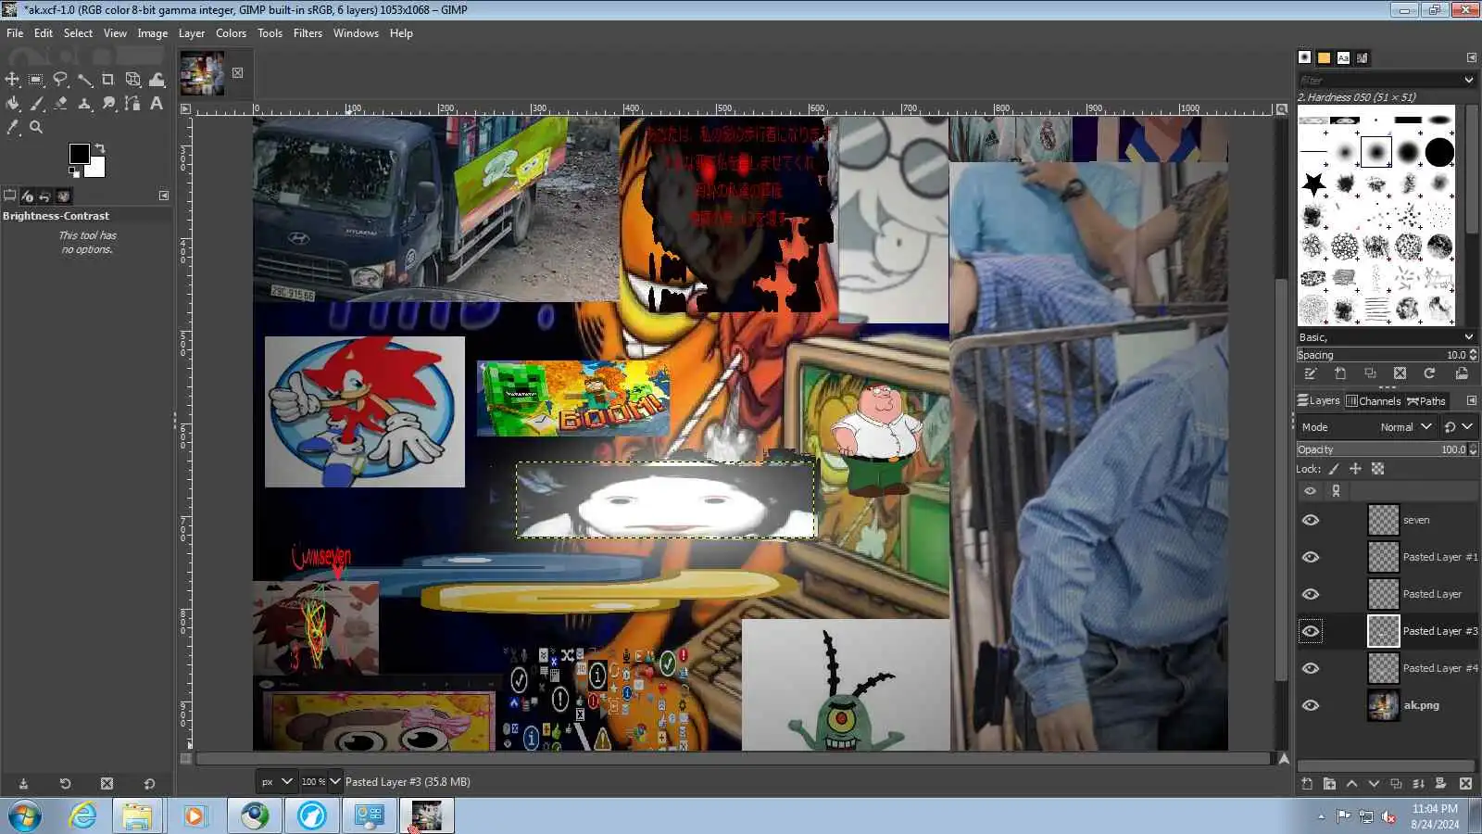Hide the 'Pasted Layer #4' layer
This screenshot has width=1482, height=834.
(x=1311, y=669)
